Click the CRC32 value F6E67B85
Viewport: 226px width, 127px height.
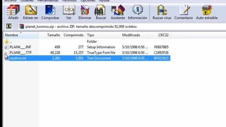(161, 47)
